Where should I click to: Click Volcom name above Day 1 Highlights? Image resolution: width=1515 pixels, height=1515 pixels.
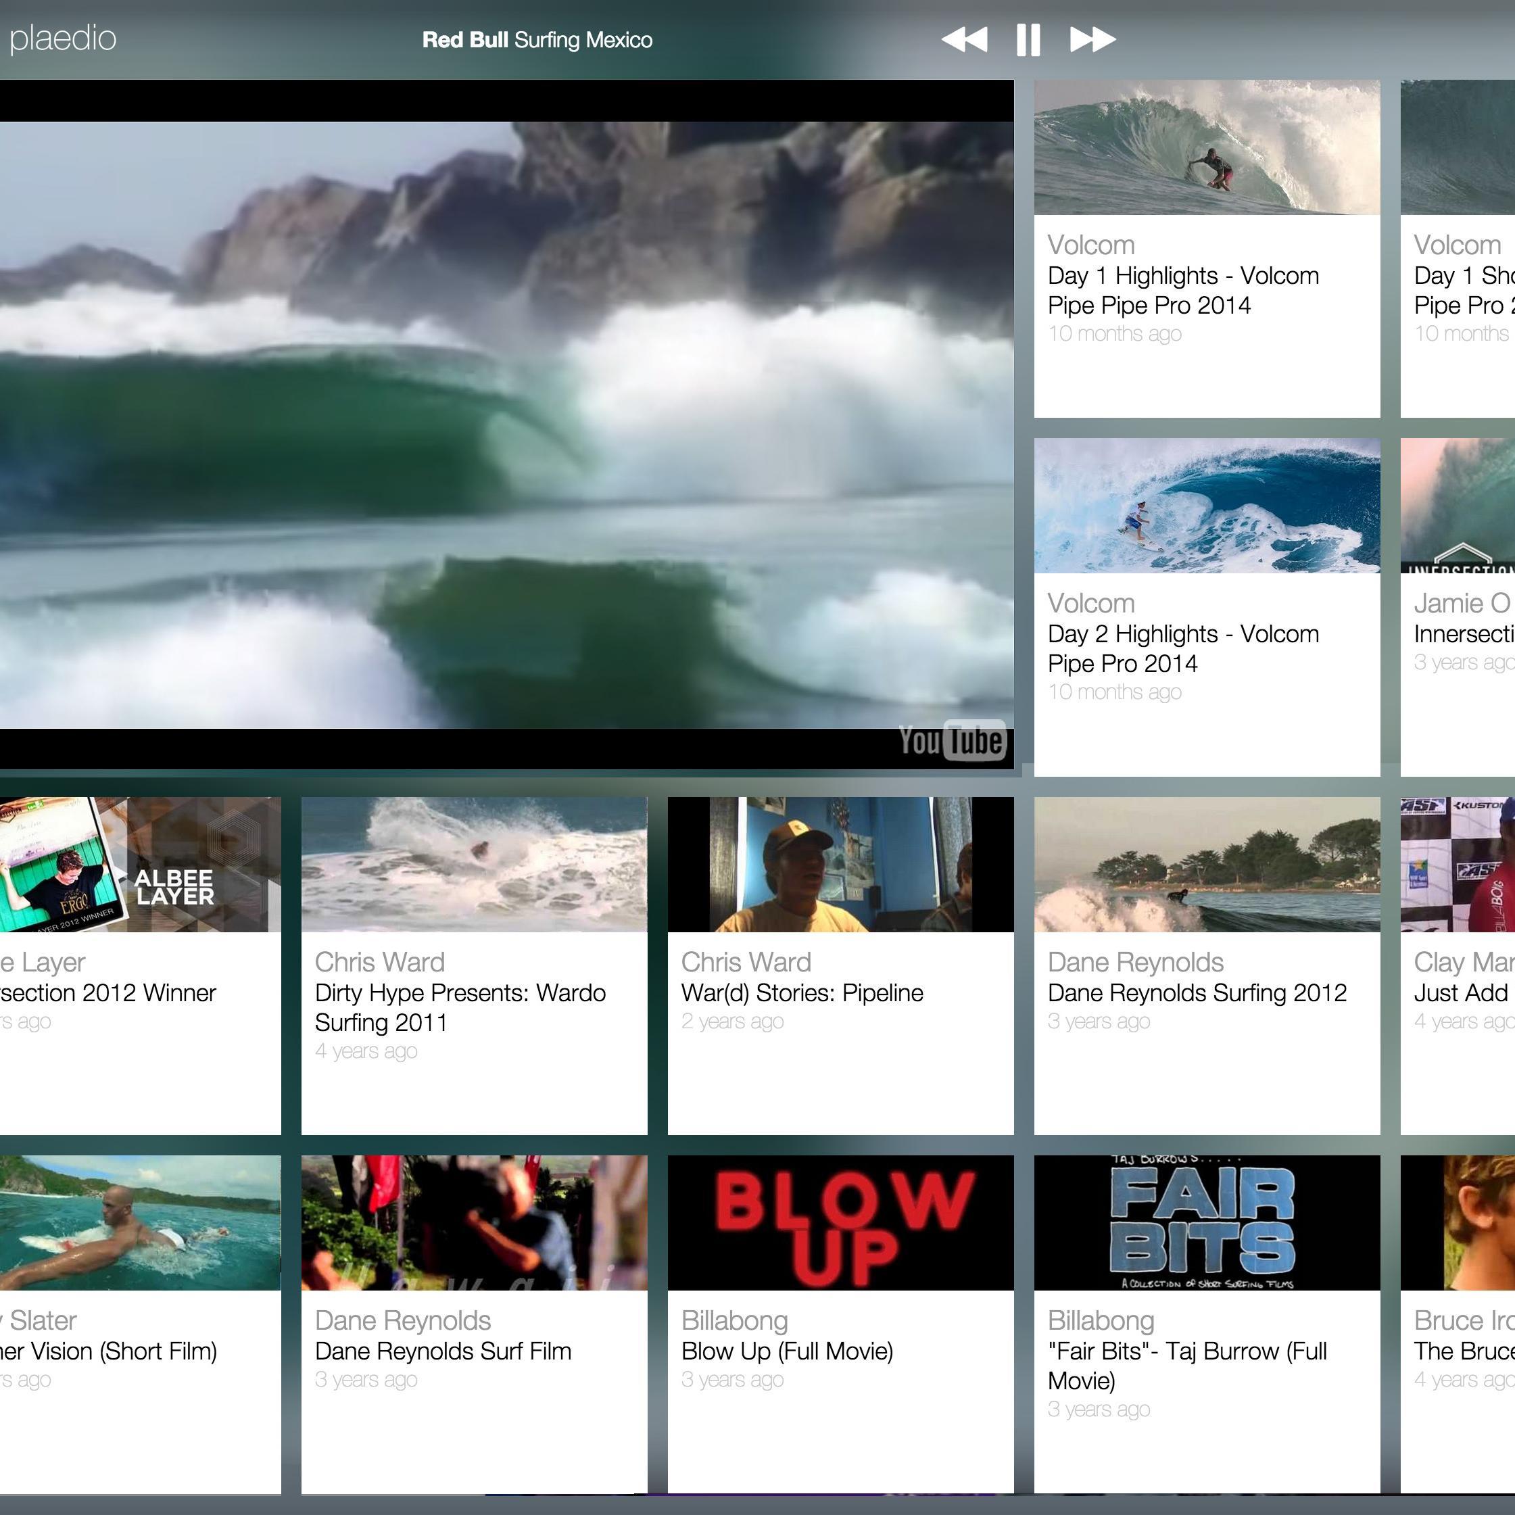pos(1092,245)
